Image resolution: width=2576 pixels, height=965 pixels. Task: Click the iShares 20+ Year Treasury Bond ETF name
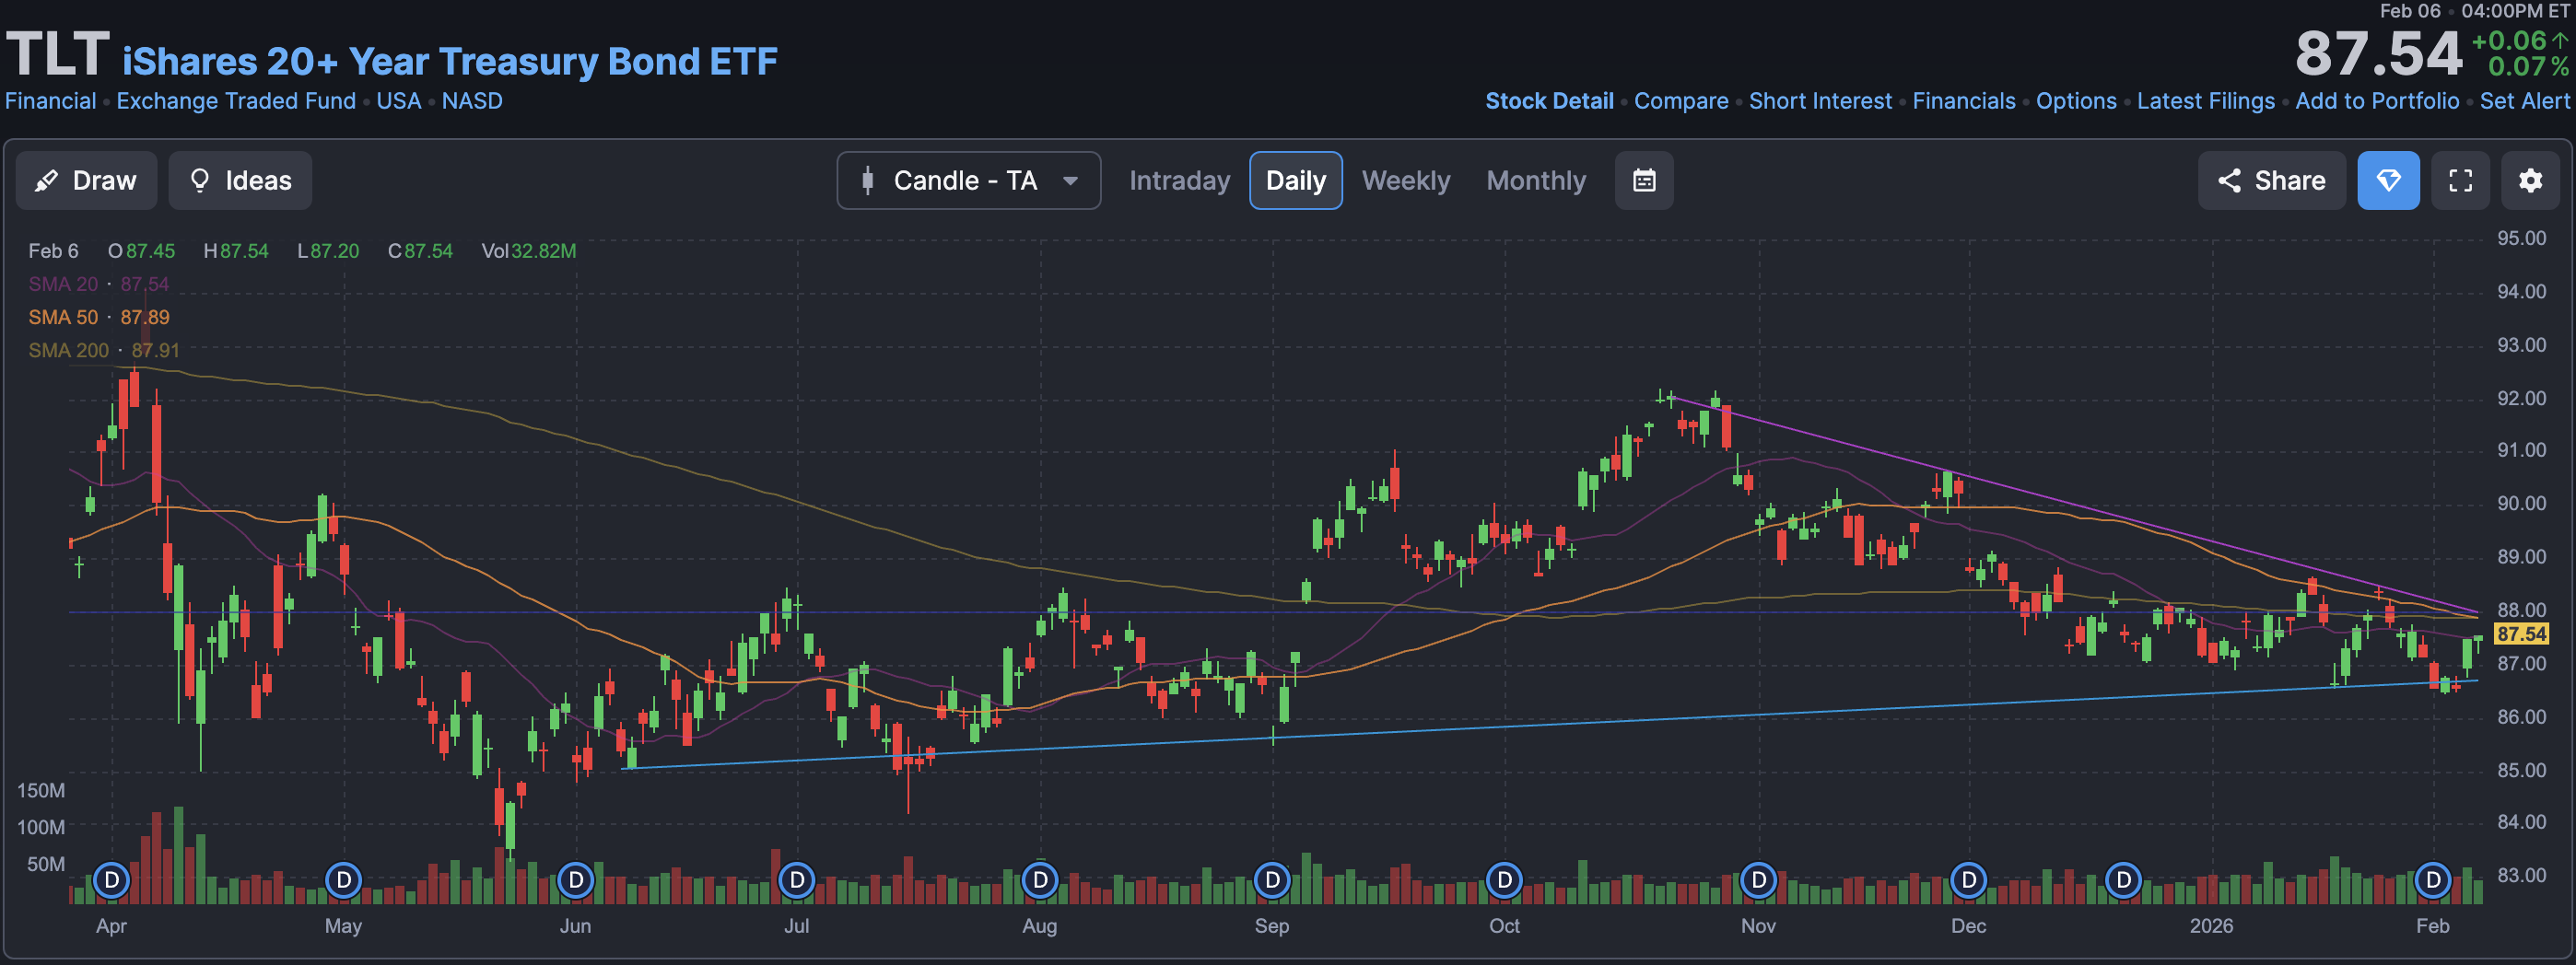(x=450, y=61)
